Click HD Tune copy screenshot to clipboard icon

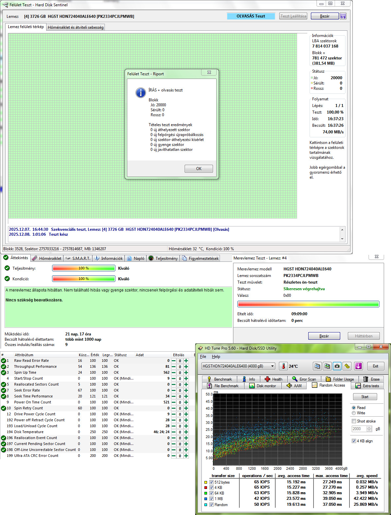pos(327,366)
